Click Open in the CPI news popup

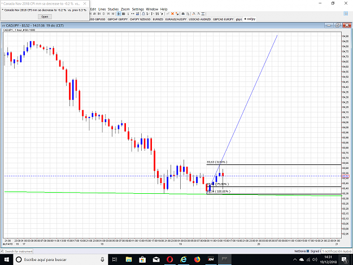pyautogui.click(x=45, y=16)
